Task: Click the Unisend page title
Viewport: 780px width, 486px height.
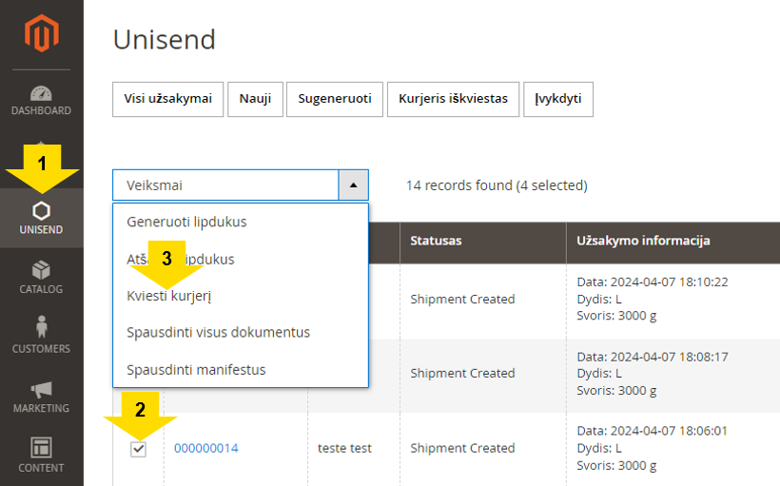Action: [165, 39]
